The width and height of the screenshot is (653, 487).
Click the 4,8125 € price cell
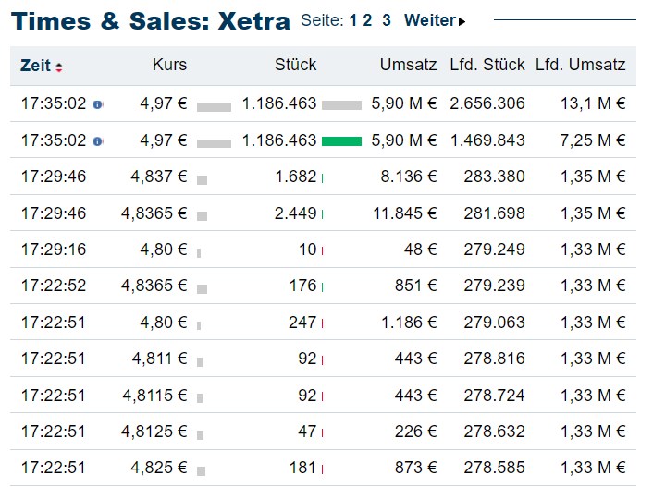point(154,431)
